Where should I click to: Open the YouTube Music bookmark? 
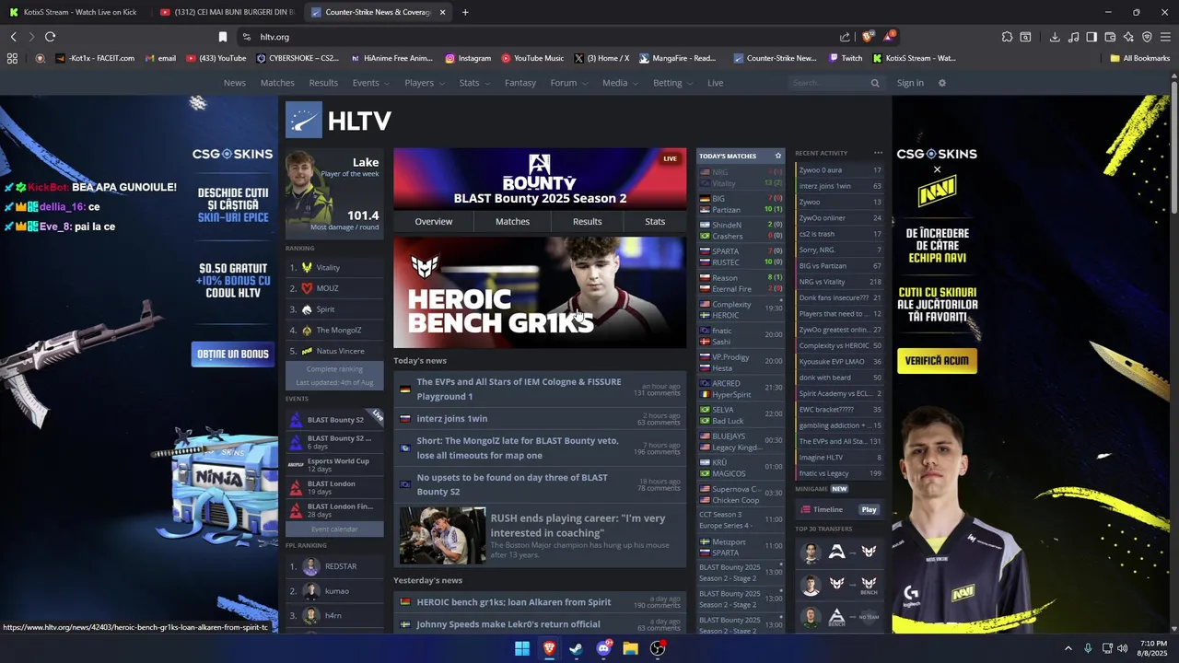click(x=532, y=58)
